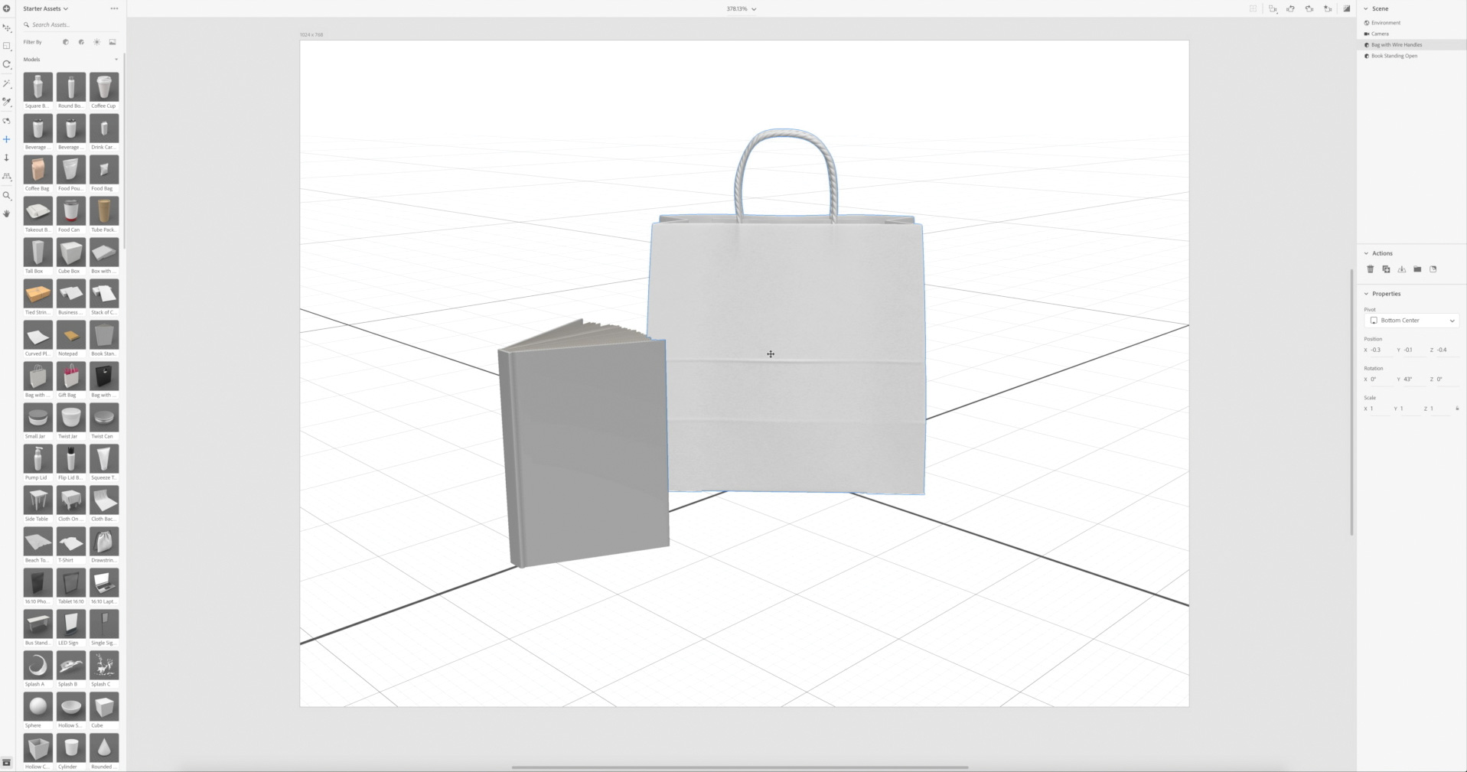Activate the Orbit camera tool
1467x772 pixels.
[7, 121]
